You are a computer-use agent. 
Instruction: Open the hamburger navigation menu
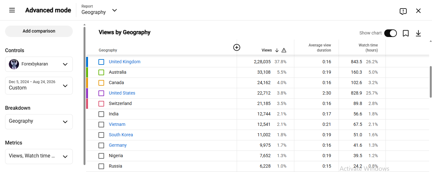click(x=12, y=10)
